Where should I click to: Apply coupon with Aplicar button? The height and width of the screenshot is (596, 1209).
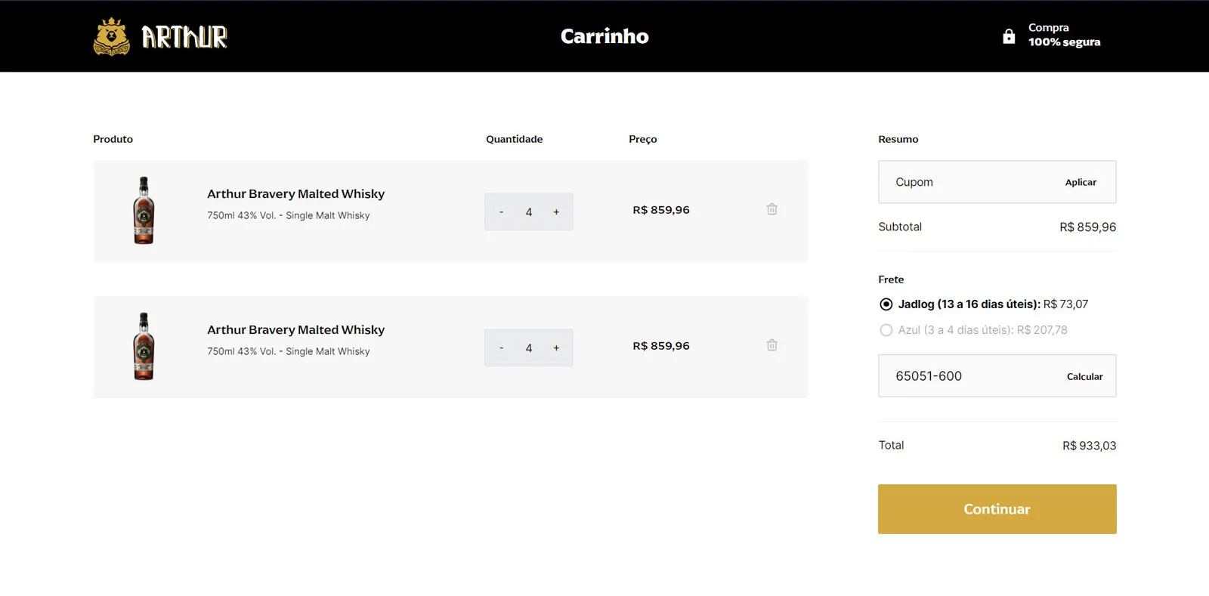point(1081,182)
